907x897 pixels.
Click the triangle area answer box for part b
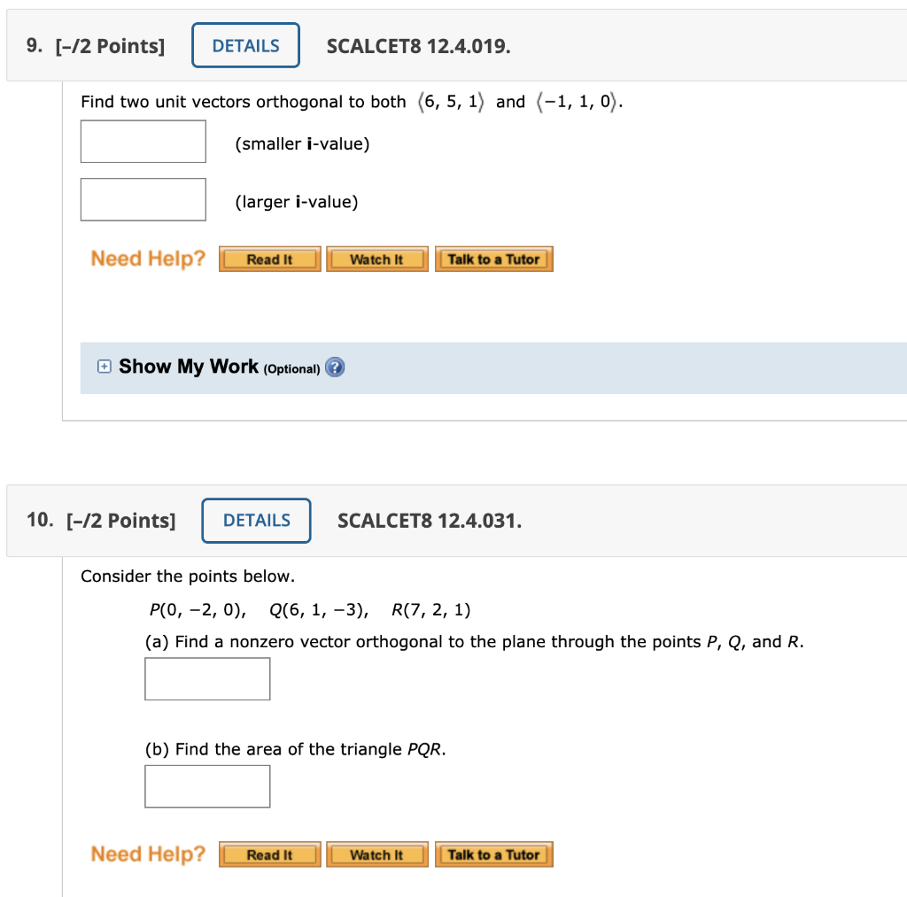click(x=206, y=785)
